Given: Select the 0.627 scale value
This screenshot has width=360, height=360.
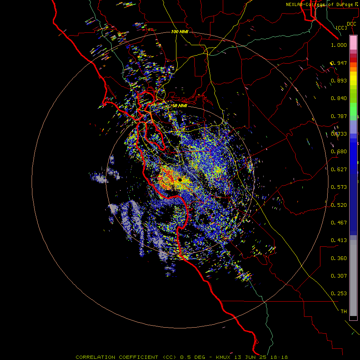Looking at the screenshot, I should point(339,170).
